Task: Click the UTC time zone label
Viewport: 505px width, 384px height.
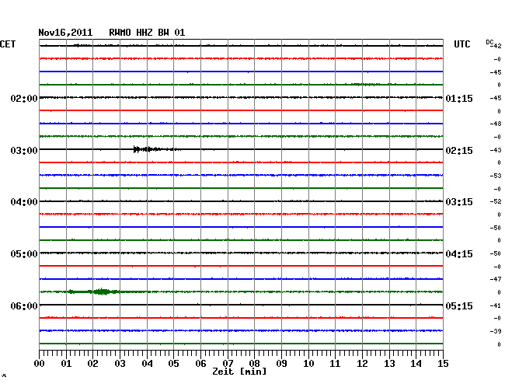Action: (x=461, y=44)
